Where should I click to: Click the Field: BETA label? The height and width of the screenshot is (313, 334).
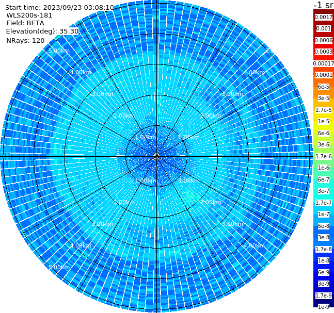25,23
